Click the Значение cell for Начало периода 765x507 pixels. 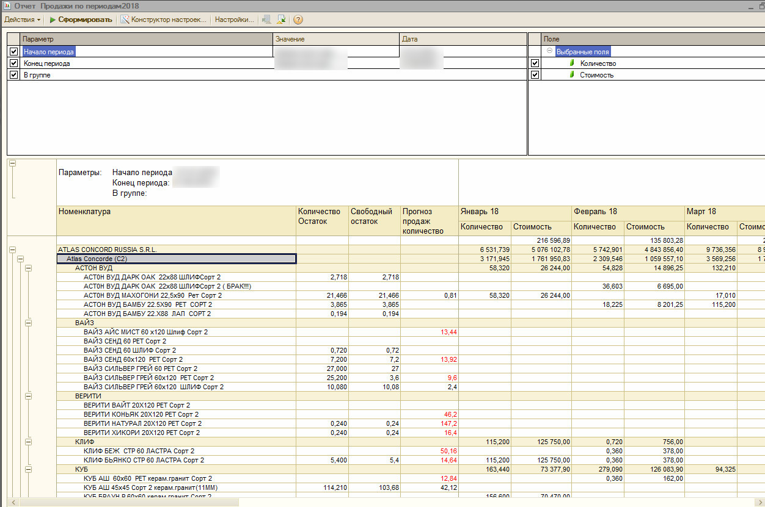pos(335,52)
